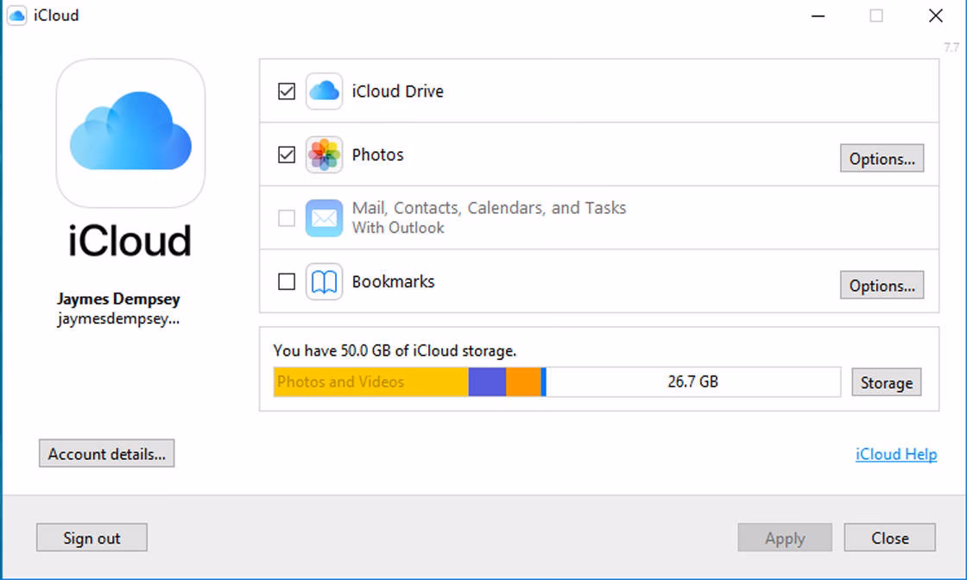
Task: Open iCloud Help link
Action: coord(895,453)
